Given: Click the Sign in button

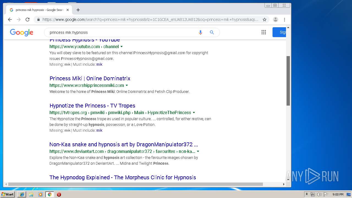Looking at the screenshot, I should [x=279, y=32].
